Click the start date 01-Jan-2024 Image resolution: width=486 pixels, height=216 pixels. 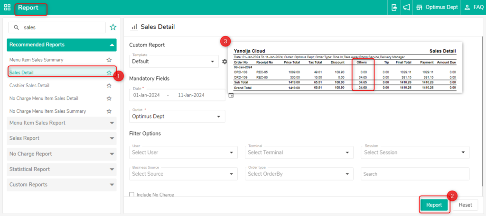pos(147,95)
